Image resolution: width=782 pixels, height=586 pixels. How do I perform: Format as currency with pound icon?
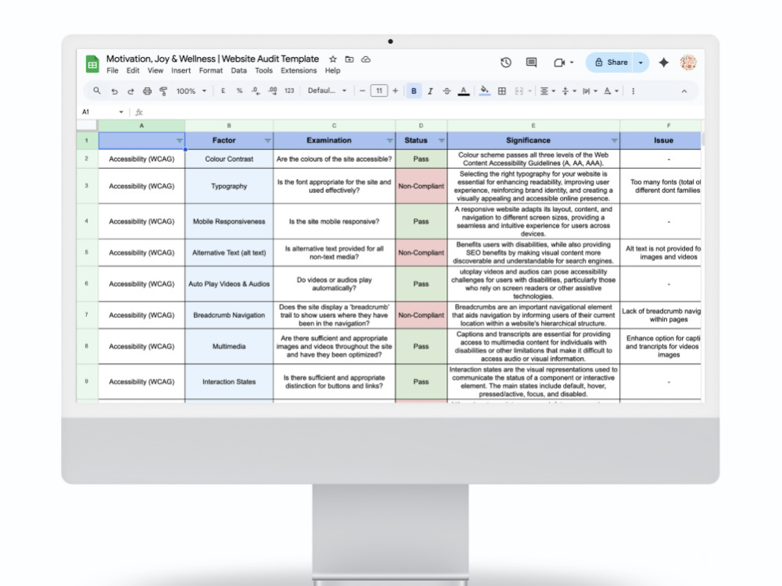[223, 91]
